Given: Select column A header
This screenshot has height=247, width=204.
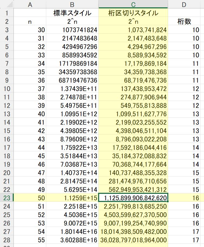Looking at the screenshot, I should pos(30,4).
